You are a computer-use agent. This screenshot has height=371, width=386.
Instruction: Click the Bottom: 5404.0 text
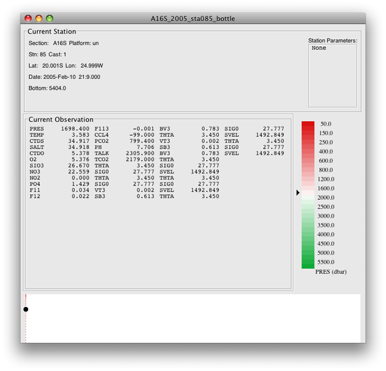coord(47,88)
